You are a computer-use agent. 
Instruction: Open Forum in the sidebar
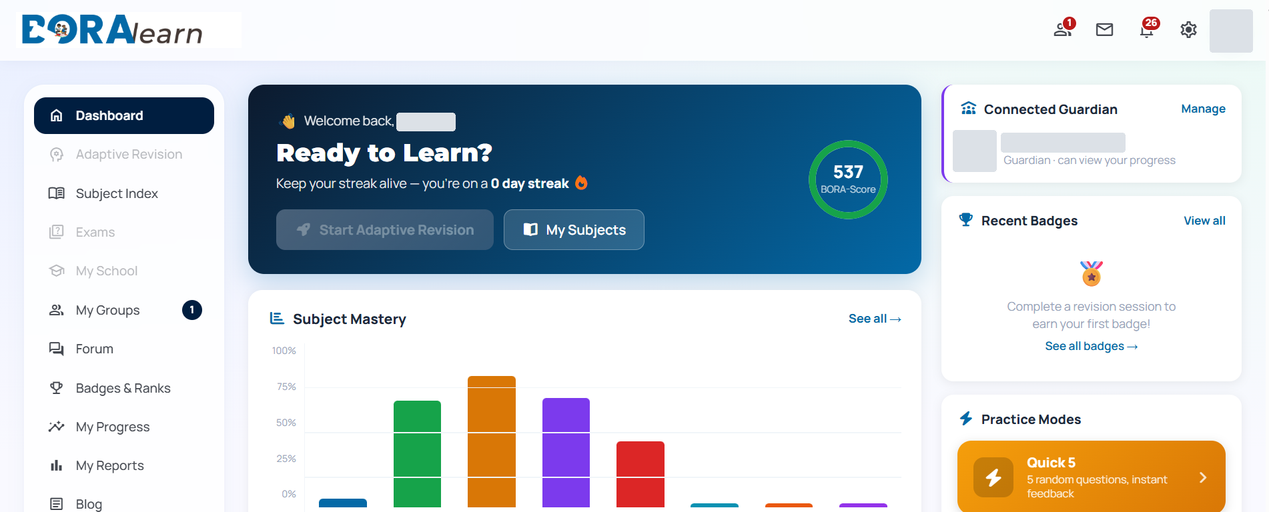[124, 349]
